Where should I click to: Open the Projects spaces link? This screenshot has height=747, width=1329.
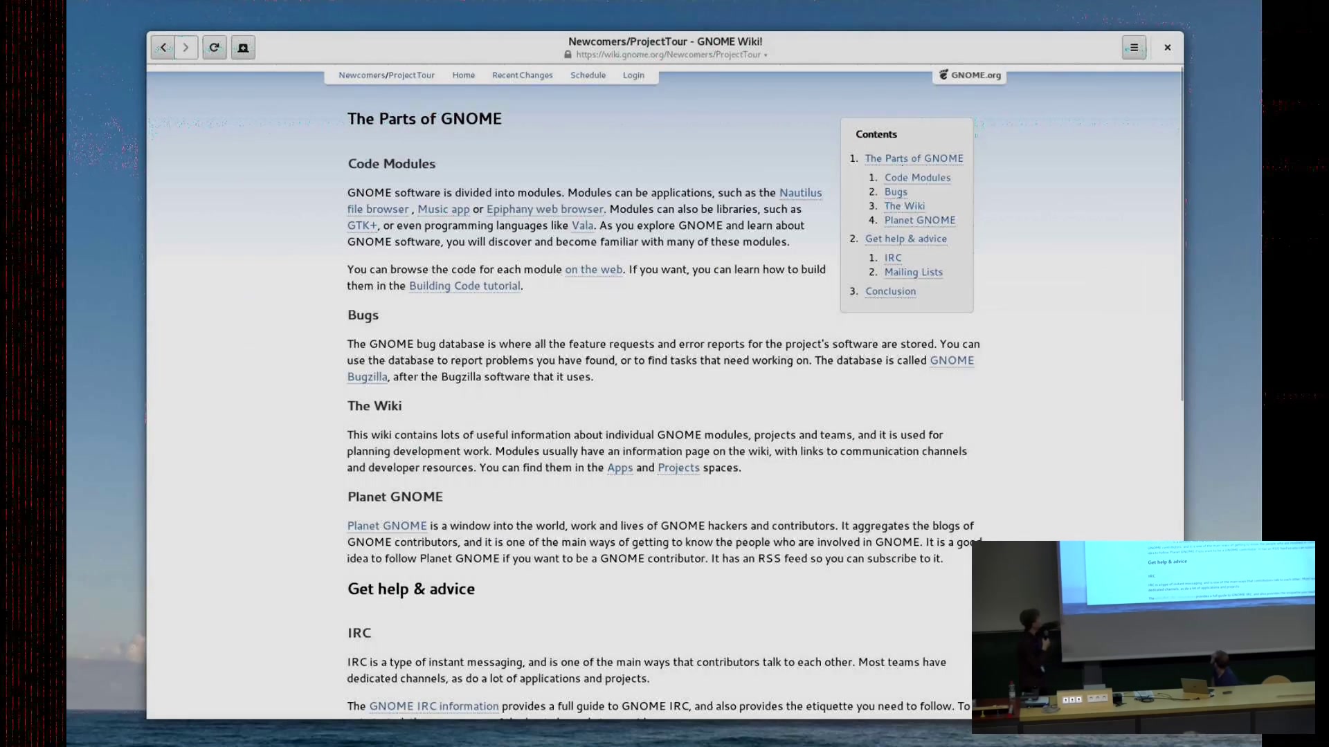tap(678, 468)
